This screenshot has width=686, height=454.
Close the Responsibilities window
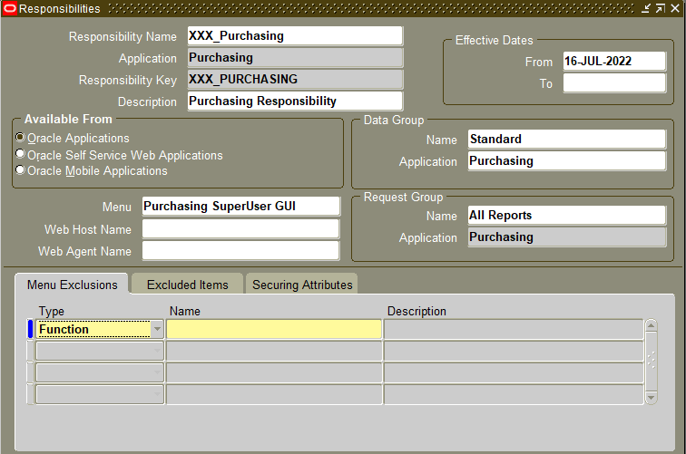pos(675,8)
